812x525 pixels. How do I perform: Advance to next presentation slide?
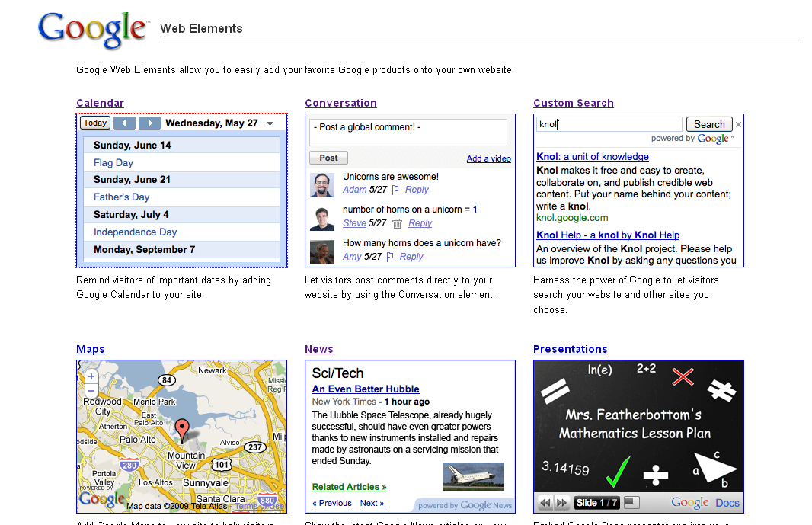[562, 502]
